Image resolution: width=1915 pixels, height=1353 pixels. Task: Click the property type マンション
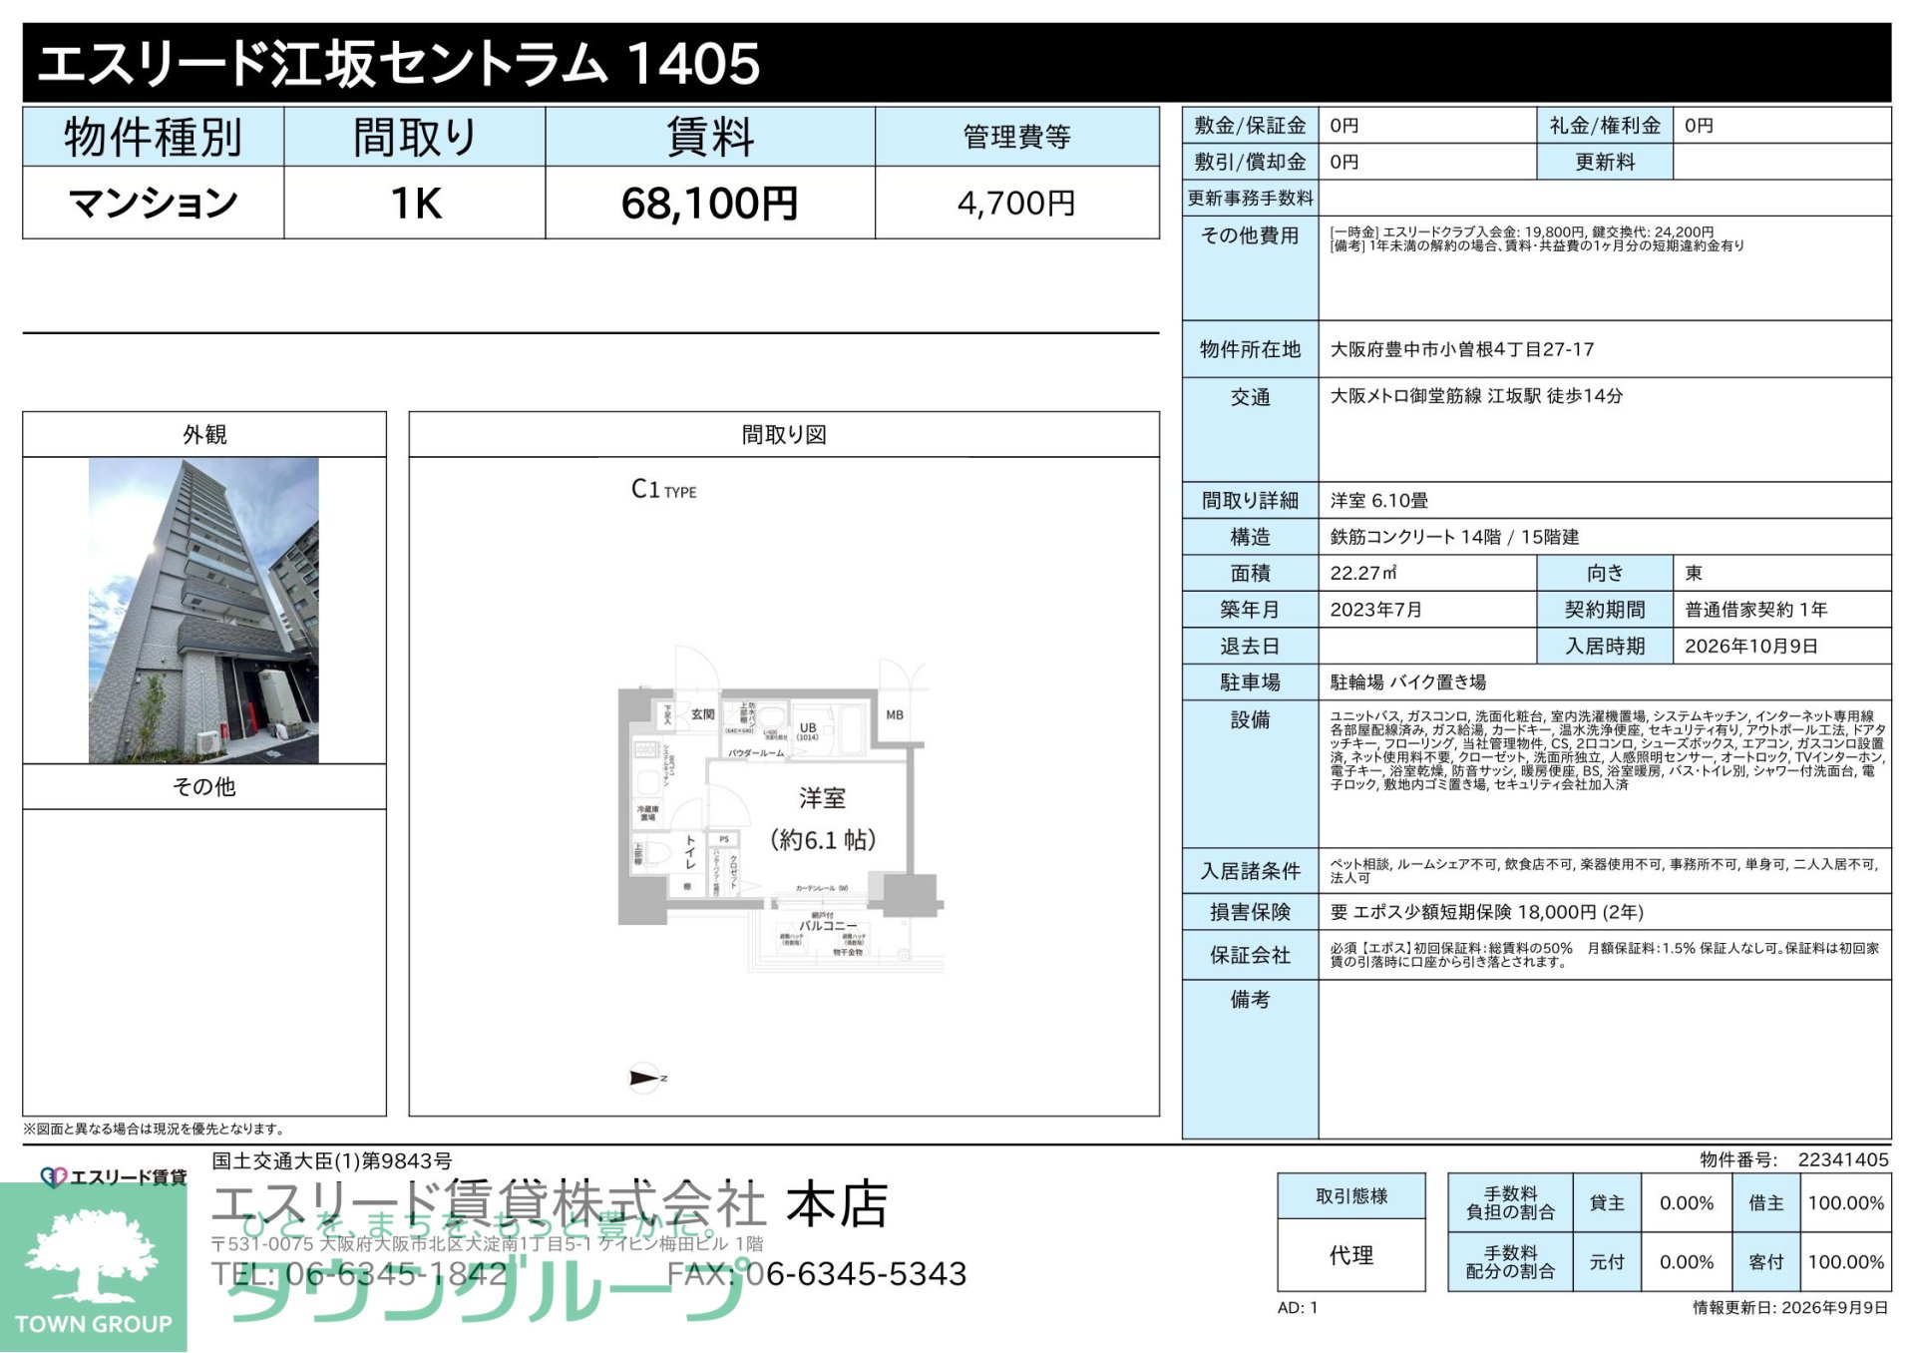pyautogui.click(x=154, y=204)
